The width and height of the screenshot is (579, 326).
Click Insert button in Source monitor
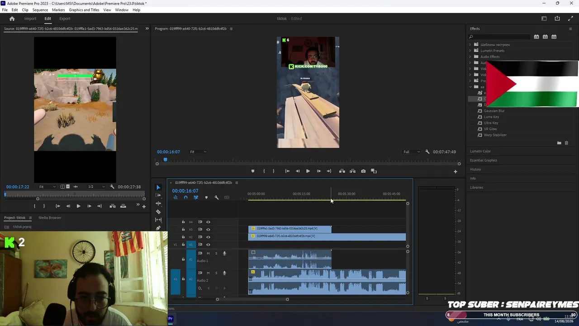[113, 206]
